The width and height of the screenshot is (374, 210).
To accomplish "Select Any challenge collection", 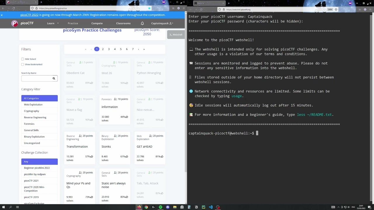I will point(39,162).
